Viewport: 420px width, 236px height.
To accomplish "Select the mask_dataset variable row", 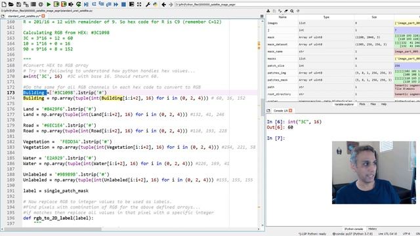I will pyautogui.click(x=343, y=45).
